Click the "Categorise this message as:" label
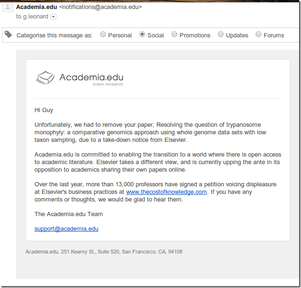The width and height of the screenshot is (301, 288). click(x=54, y=35)
